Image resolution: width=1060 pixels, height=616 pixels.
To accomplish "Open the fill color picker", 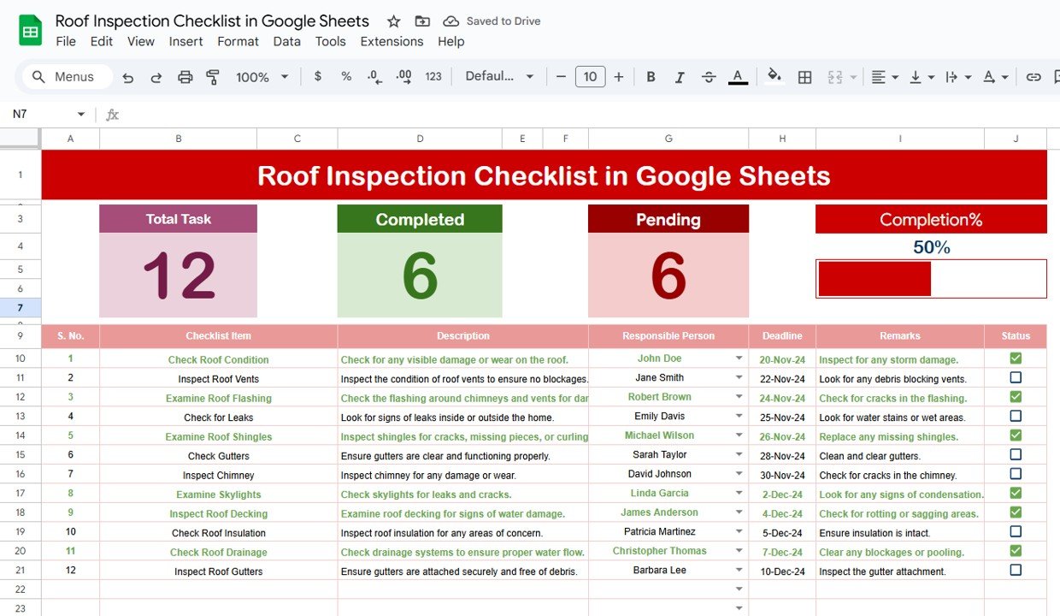I will click(x=774, y=76).
